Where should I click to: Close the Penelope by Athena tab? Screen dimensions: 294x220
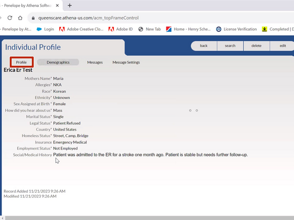pos(58,5)
